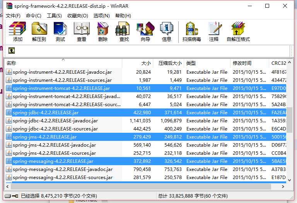This screenshot has height=203, width=297.
Task: Go up one folder level
Action: click(12, 51)
